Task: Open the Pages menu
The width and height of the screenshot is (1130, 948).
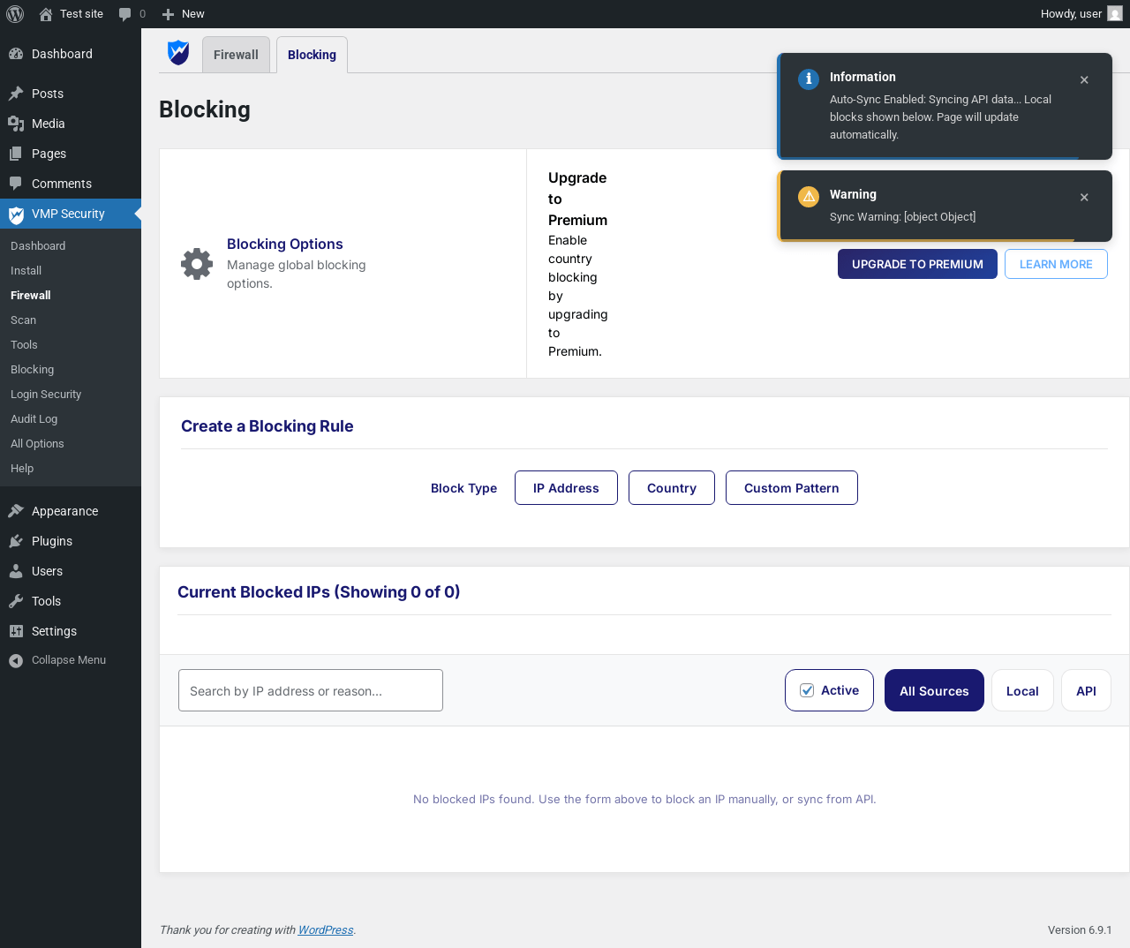Action: (x=71, y=154)
